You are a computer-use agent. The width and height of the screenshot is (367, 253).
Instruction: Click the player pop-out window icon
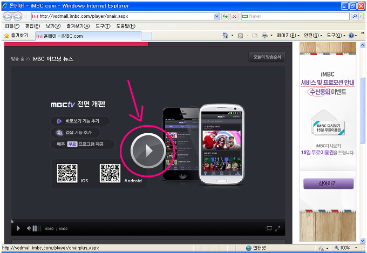click(x=269, y=228)
